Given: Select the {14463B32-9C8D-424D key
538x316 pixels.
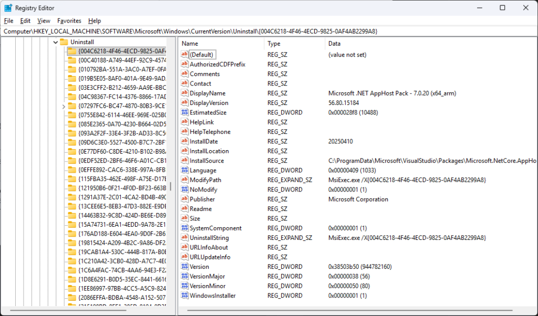Looking at the screenshot, I should (122, 215).
